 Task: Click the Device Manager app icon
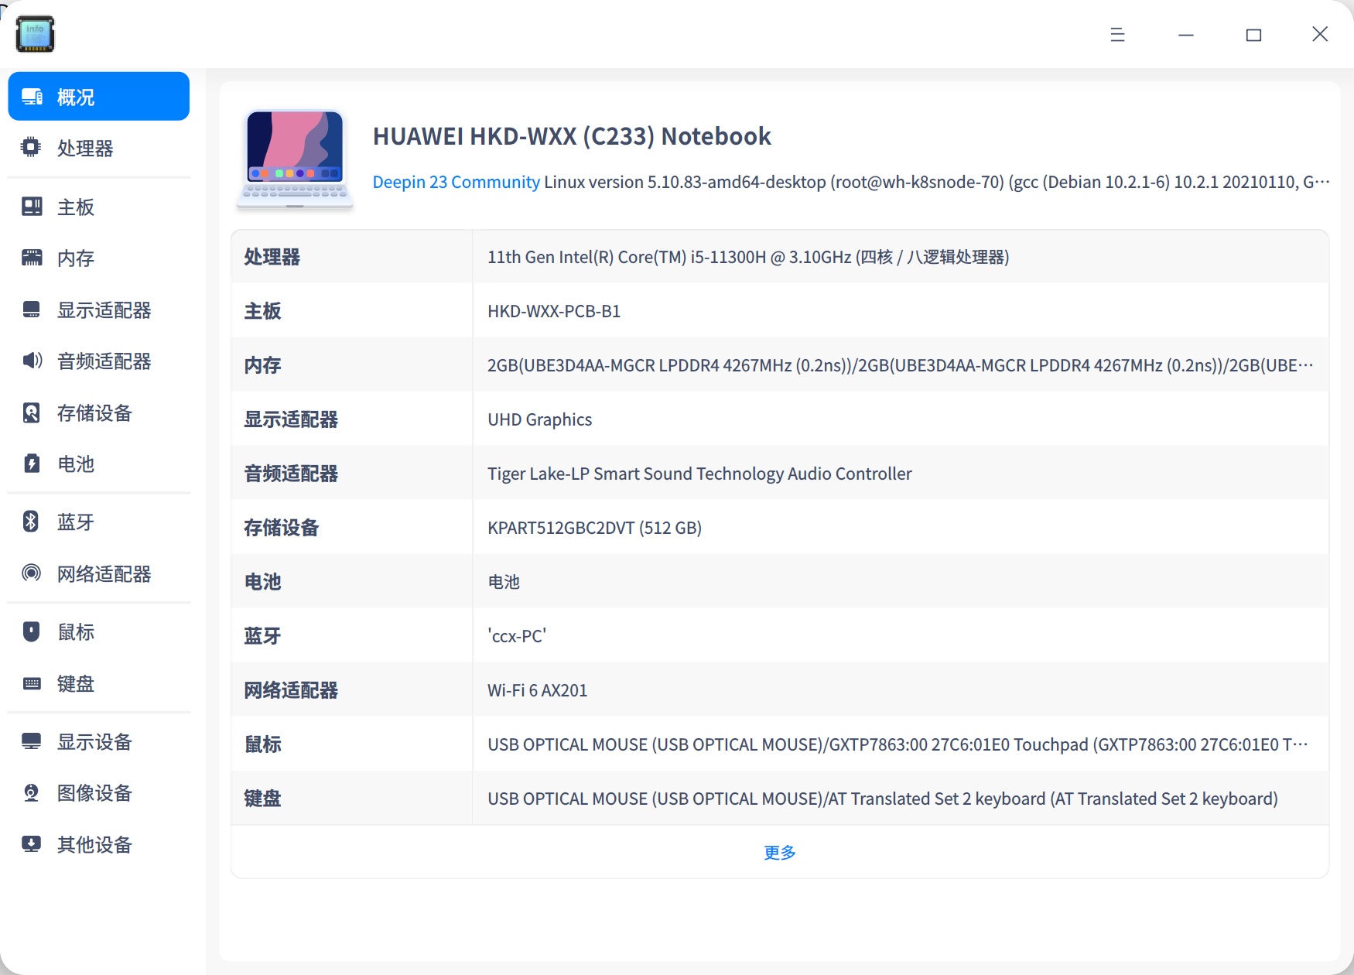point(35,34)
